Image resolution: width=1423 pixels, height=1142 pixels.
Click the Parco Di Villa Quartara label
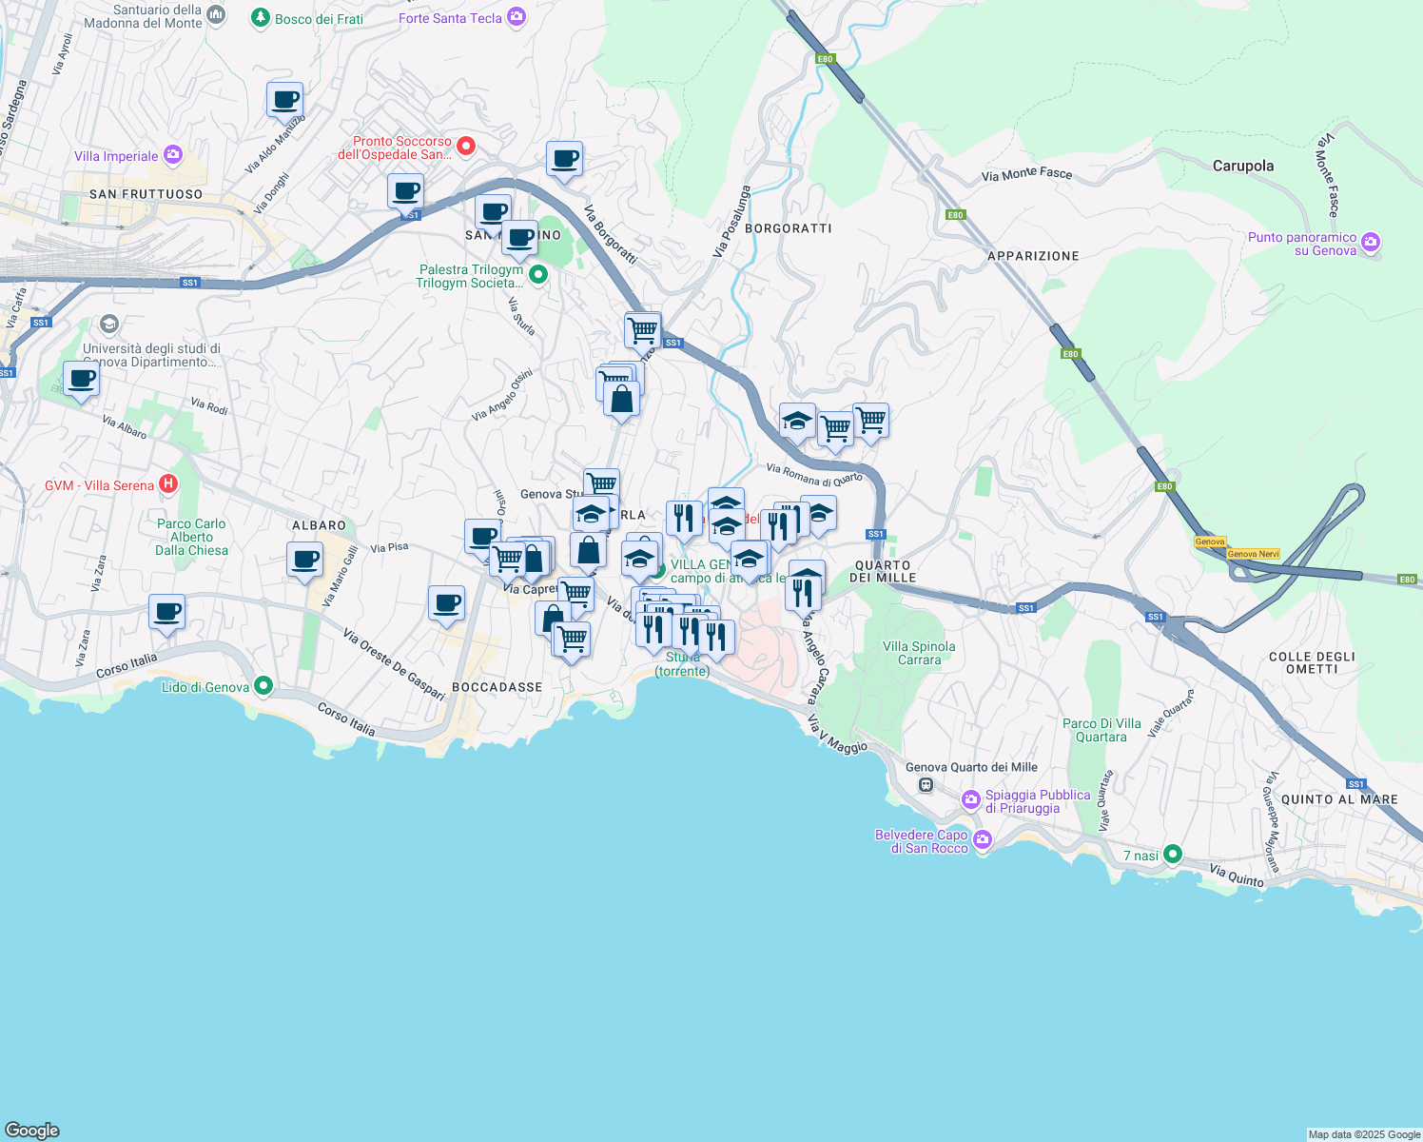tap(1101, 730)
